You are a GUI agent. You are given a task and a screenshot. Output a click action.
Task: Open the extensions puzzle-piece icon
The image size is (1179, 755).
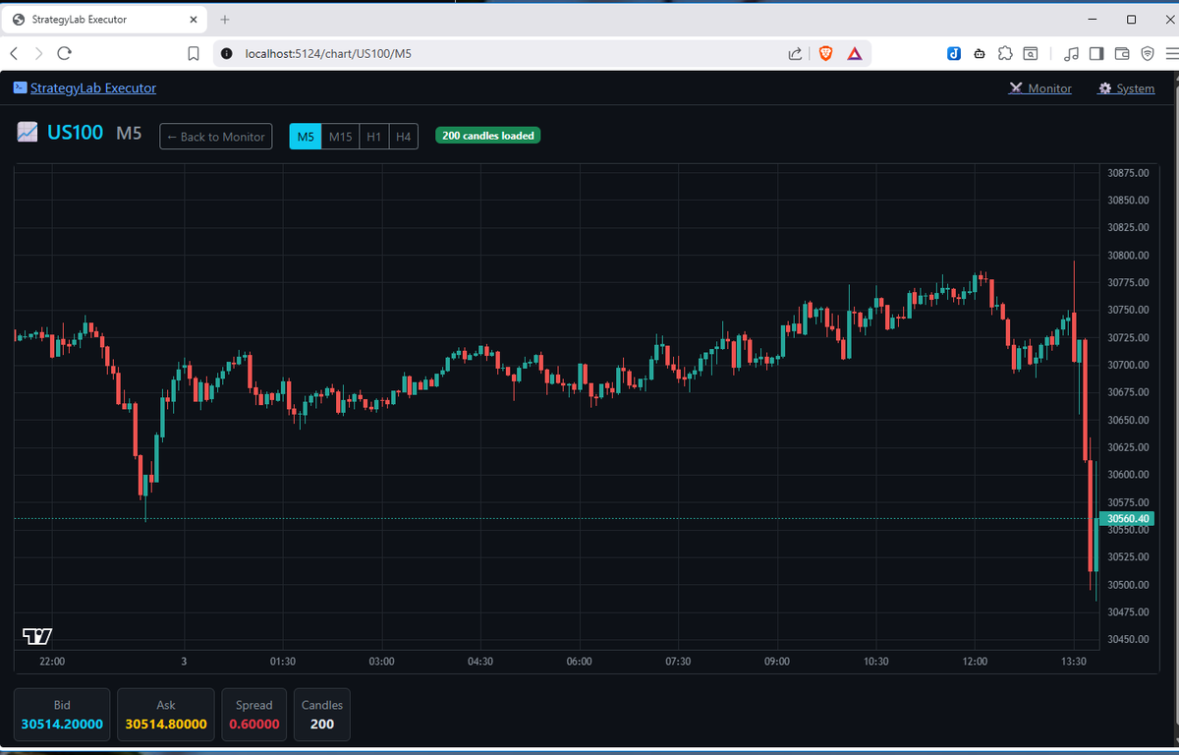1004,53
